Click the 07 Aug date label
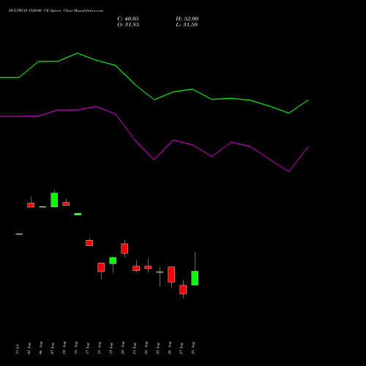 pos(53,348)
